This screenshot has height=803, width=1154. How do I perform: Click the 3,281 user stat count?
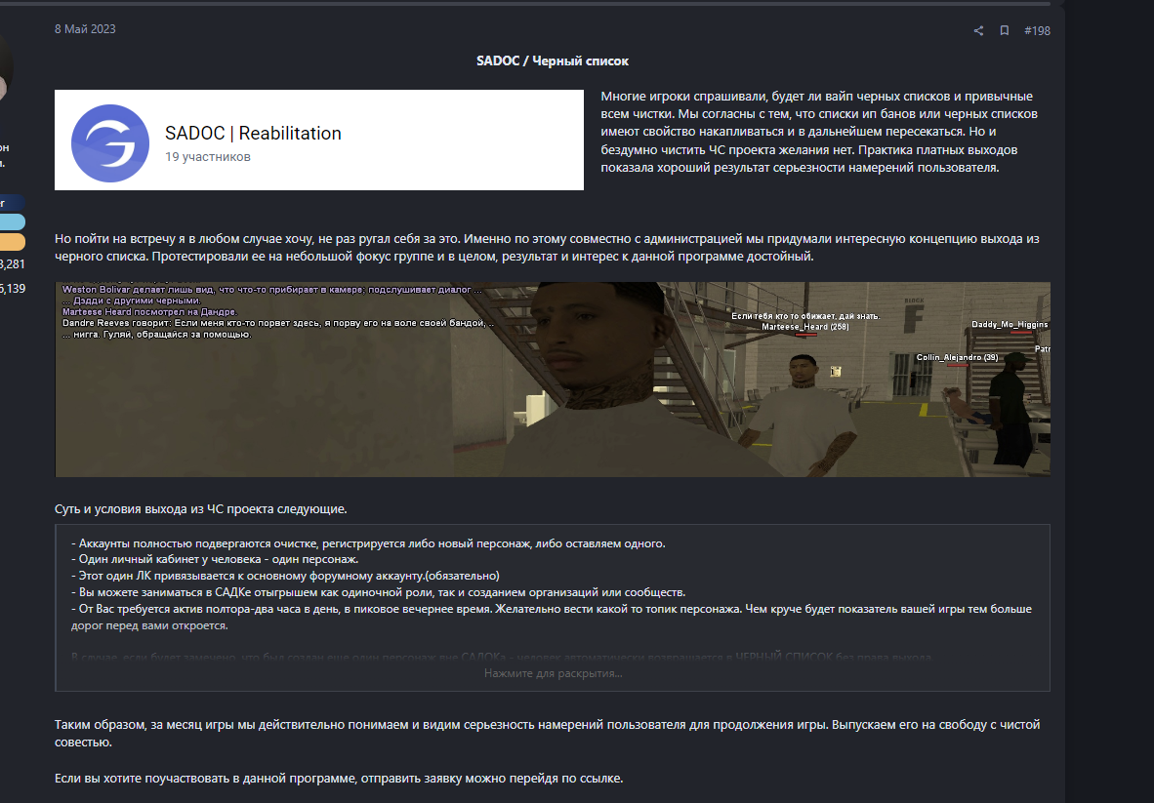point(13,264)
